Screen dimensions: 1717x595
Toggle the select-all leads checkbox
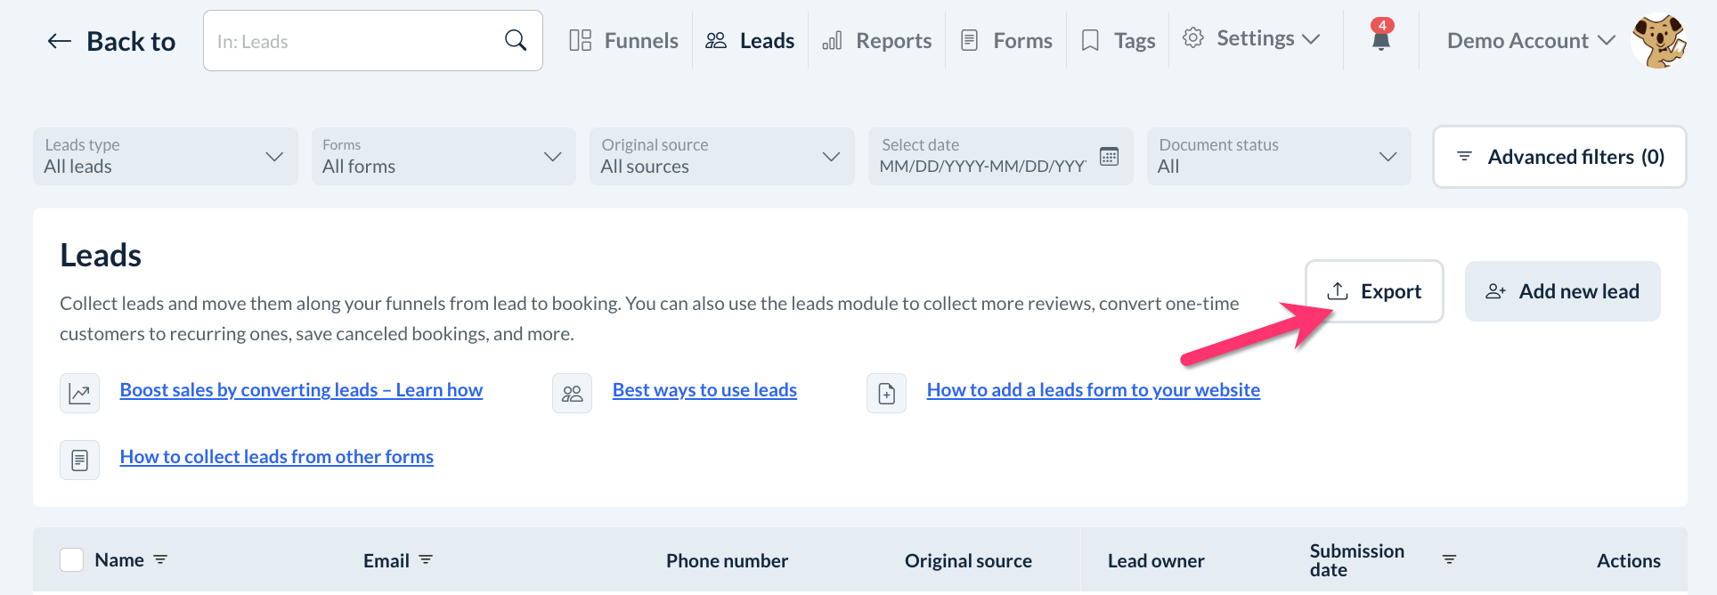pos(71,559)
